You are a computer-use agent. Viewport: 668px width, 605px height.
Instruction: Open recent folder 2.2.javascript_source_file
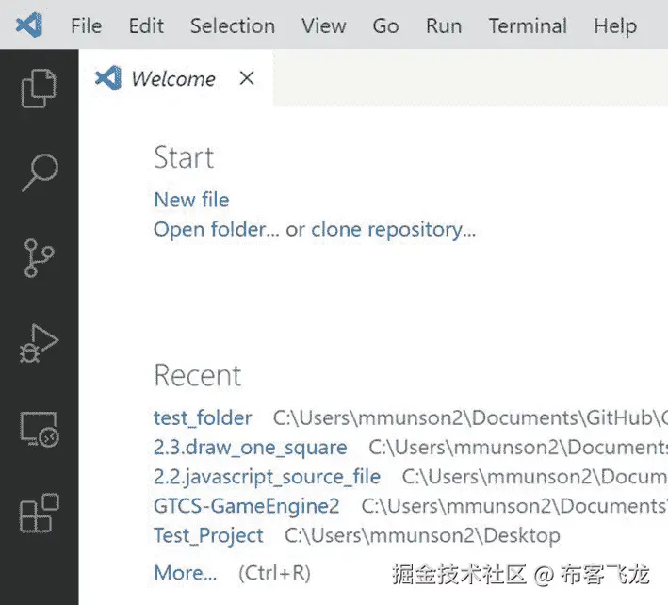click(267, 477)
